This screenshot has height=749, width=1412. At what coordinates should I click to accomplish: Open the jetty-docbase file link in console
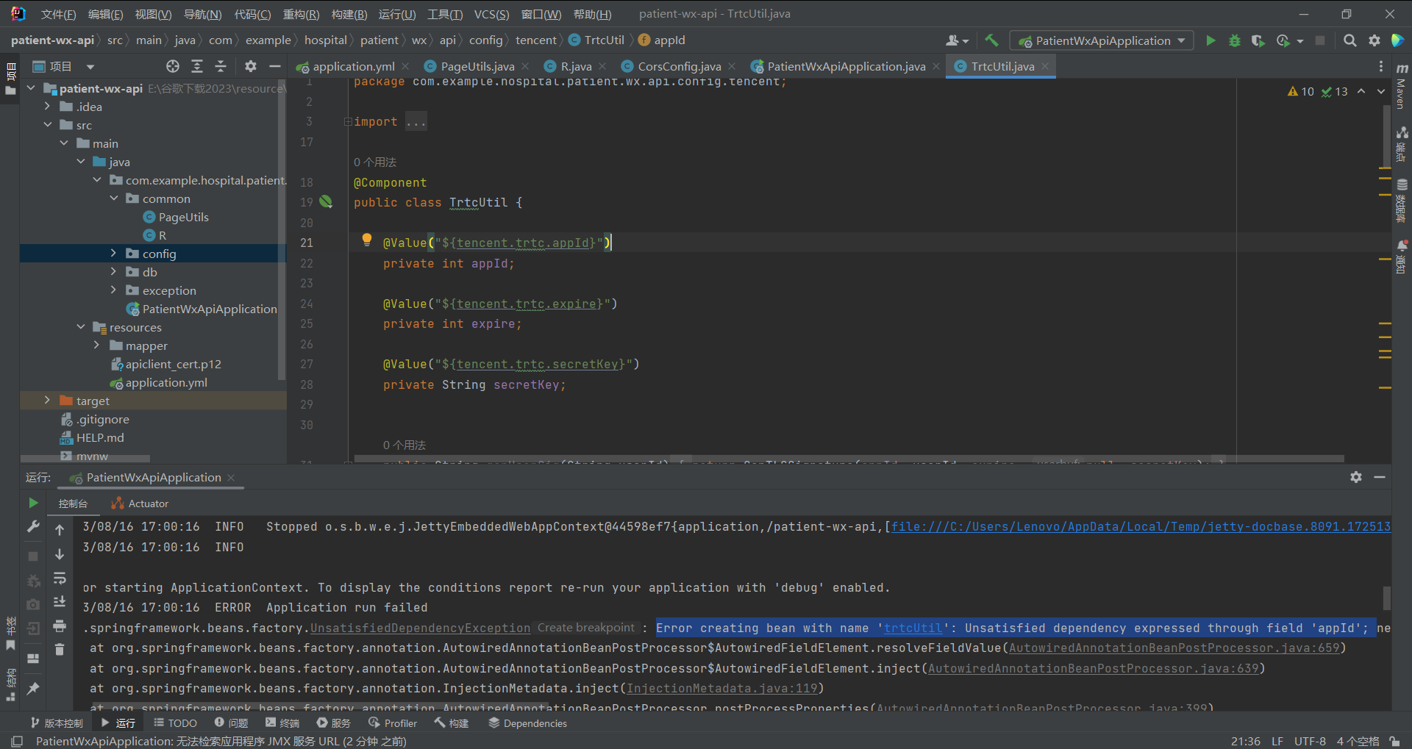point(1140,526)
